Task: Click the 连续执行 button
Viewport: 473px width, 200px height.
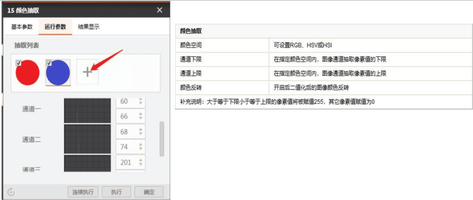Action: point(83,192)
